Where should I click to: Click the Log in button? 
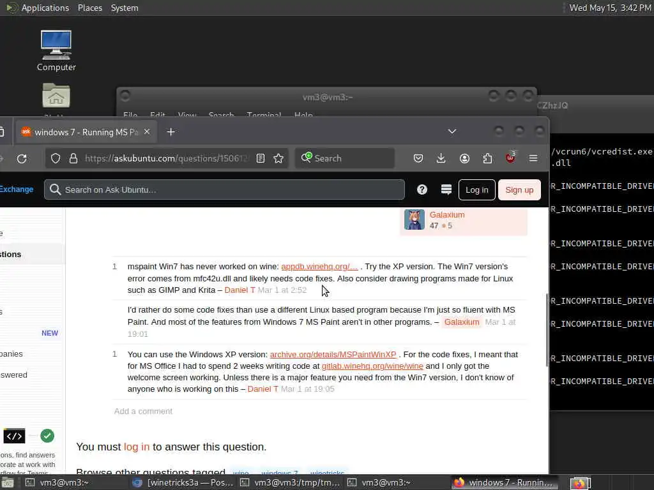click(x=476, y=190)
